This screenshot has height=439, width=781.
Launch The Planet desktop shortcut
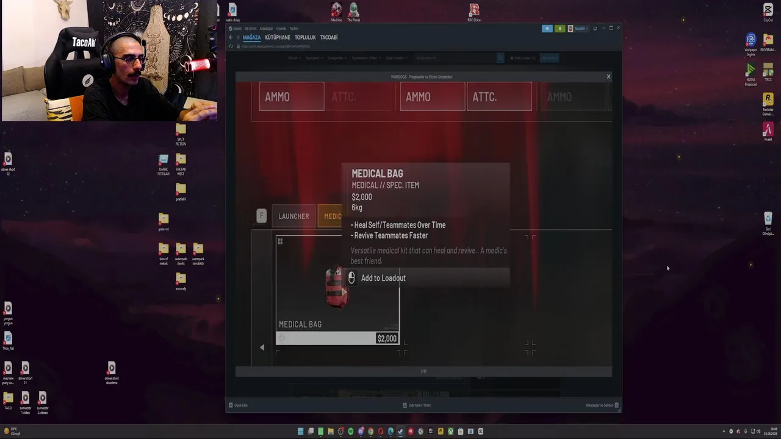coord(353,12)
